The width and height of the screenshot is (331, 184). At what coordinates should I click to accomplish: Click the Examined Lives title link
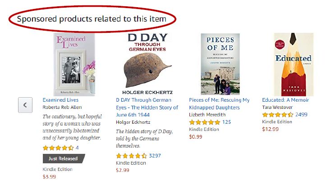pyautogui.click(x=60, y=100)
